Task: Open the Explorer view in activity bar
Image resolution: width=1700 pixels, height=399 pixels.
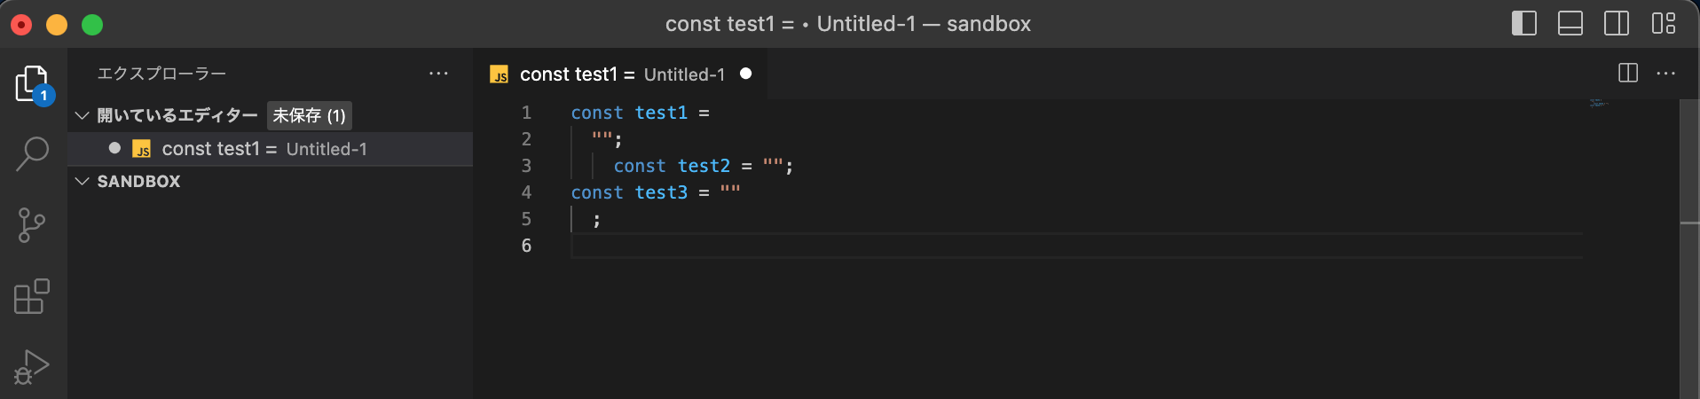Action: tap(32, 83)
